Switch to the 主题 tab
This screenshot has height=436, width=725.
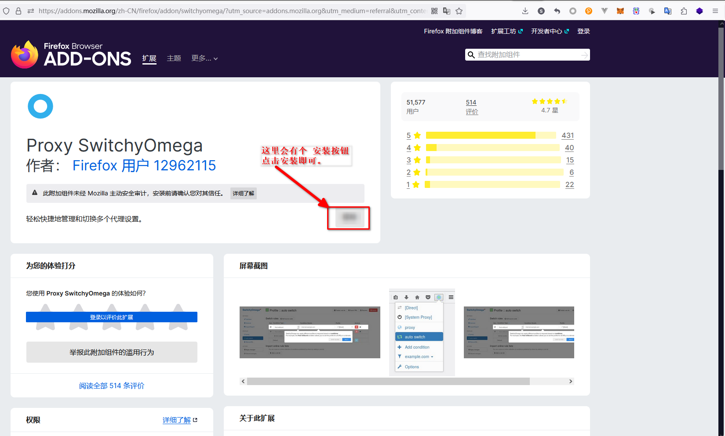(x=174, y=58)
